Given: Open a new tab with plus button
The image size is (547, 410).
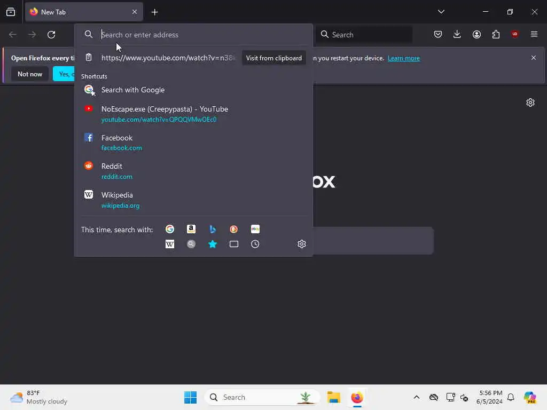Looking at the screenshot, I should pos(154,12).
